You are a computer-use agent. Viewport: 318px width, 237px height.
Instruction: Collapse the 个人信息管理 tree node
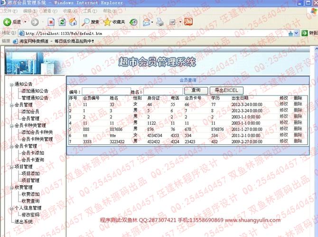click(x=12, y=209)
